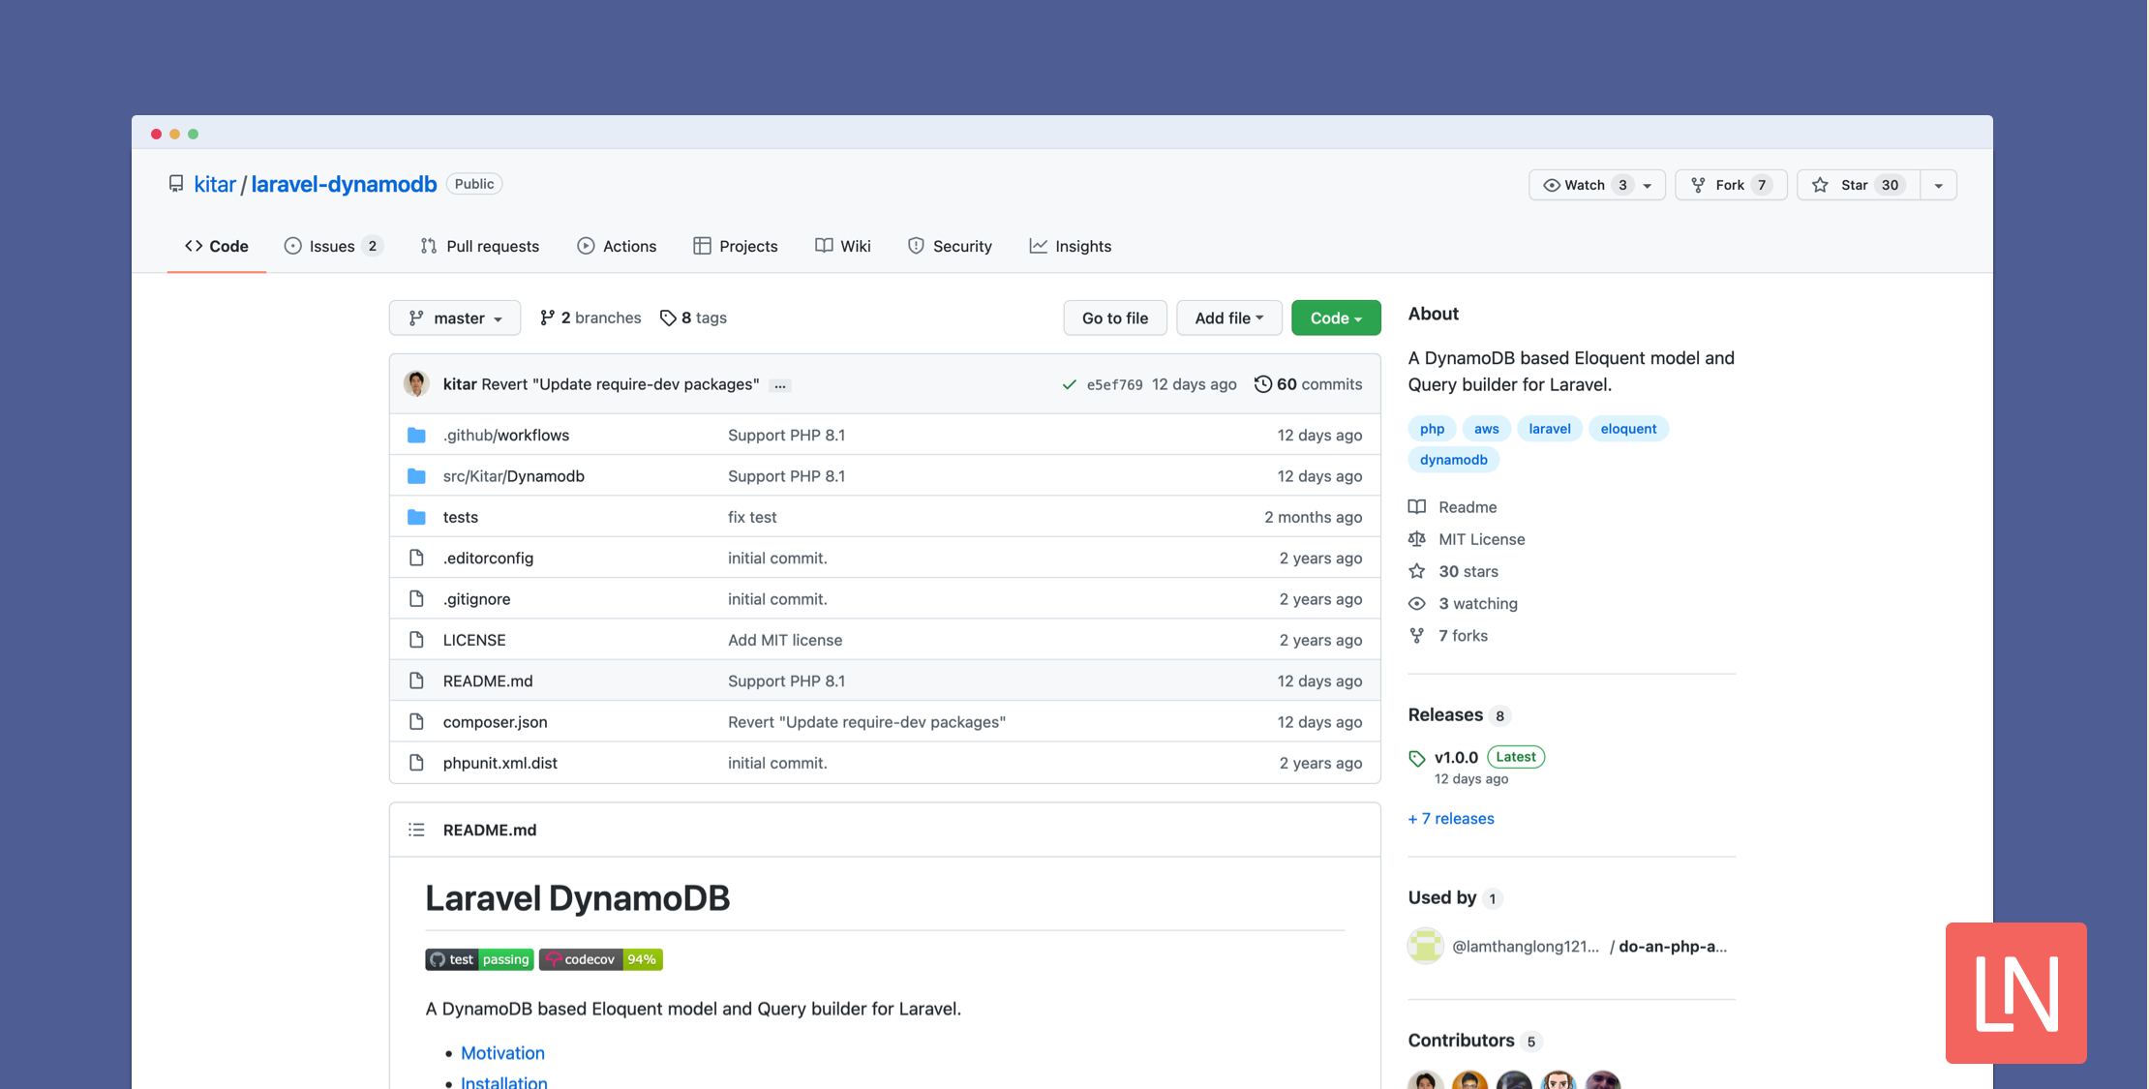Click the Readme book icon in About
2149x1089 pixels.
point(1417,507)
